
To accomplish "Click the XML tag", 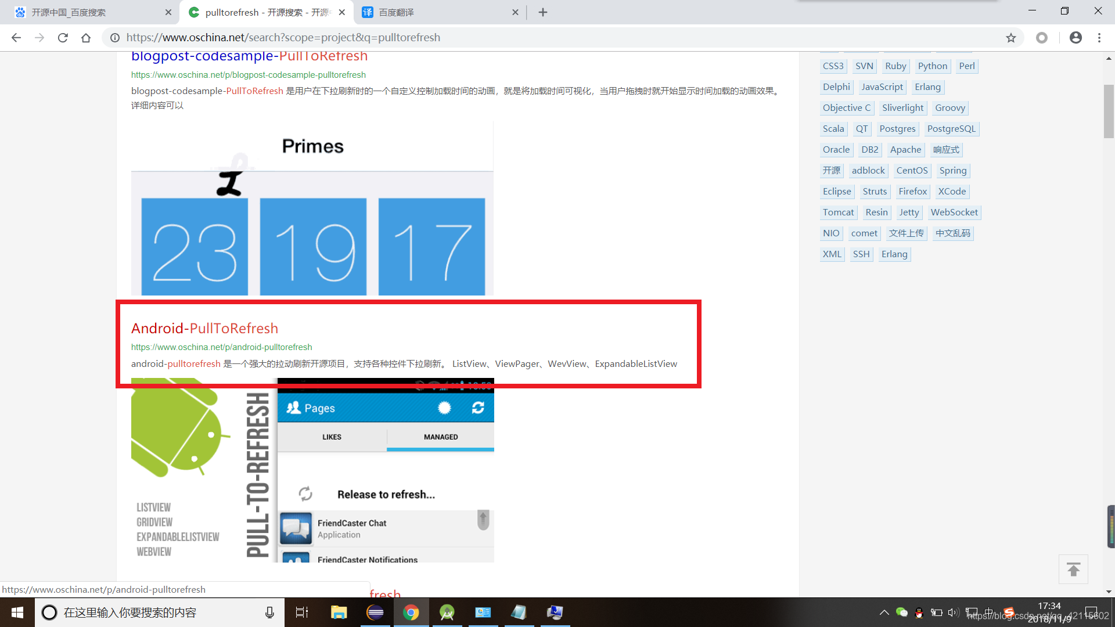I will (x=832, y=254).
